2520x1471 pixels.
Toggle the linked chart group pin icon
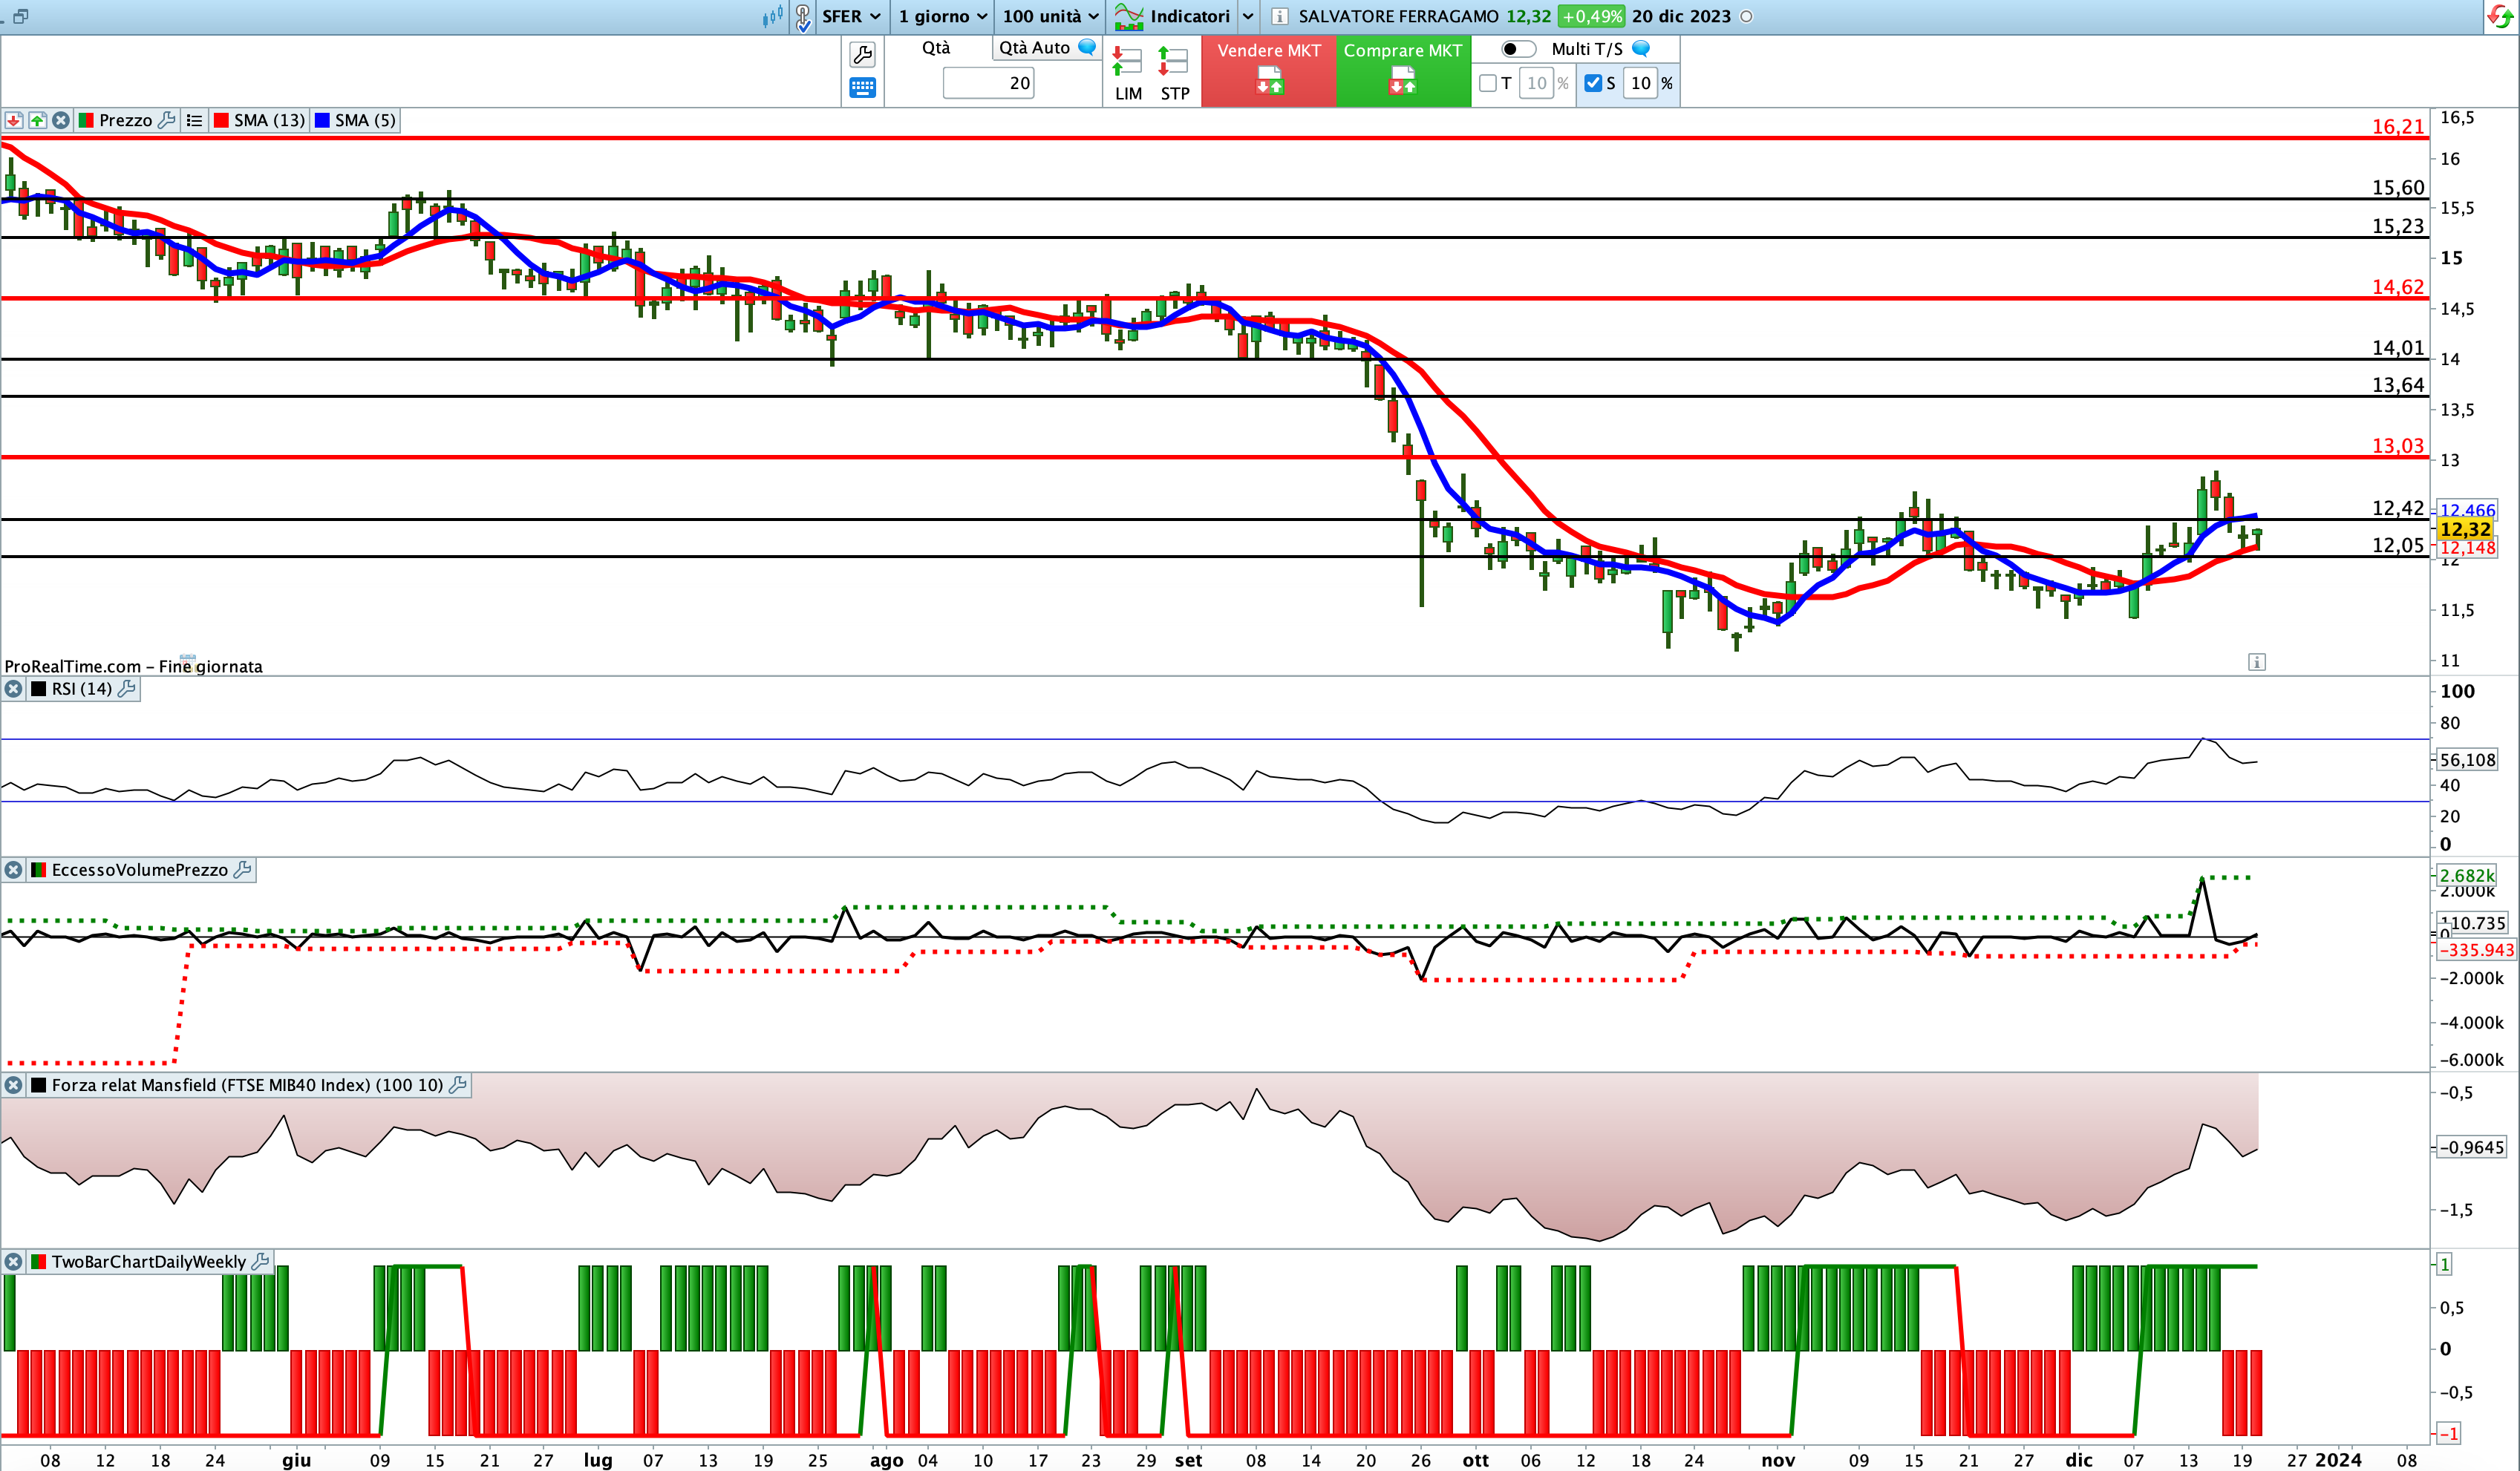(803, 17)
